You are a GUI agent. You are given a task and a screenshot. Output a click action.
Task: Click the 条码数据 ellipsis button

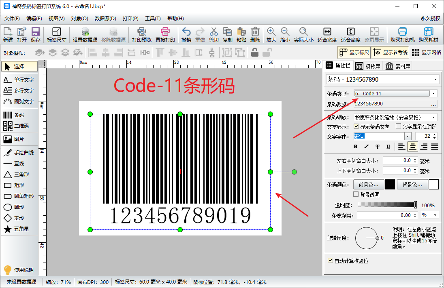pyautogui.click(x=433, y=104)
